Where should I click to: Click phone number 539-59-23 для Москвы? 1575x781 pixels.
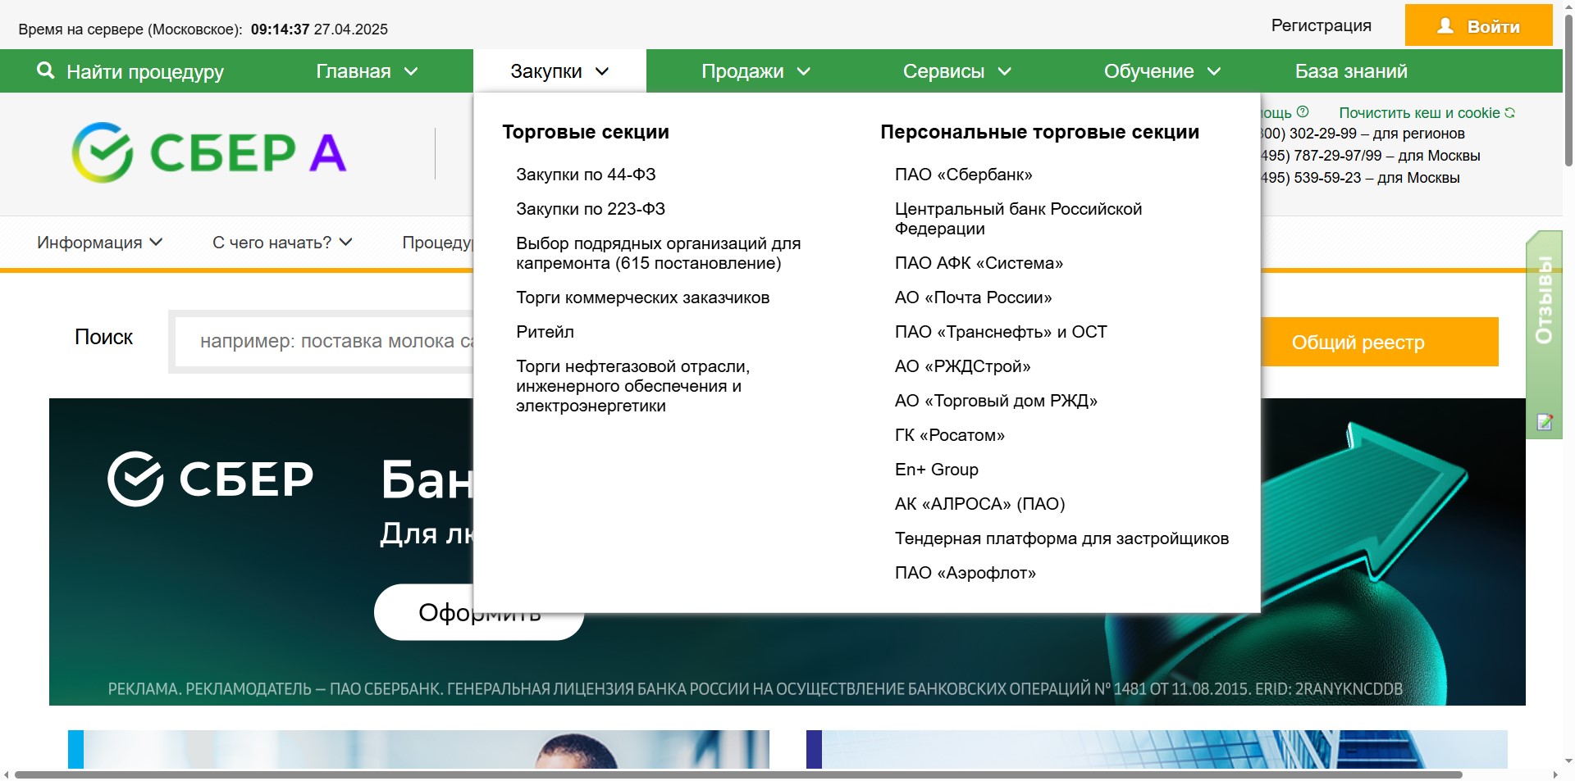(x=1360, y=178)
